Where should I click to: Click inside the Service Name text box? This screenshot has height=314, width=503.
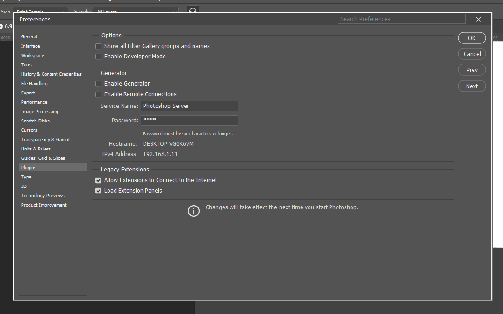coord(189,106)
